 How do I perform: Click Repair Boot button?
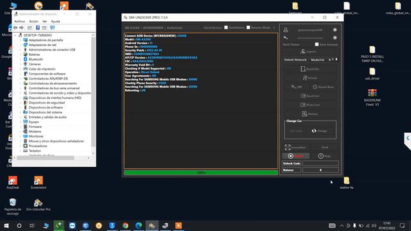(323, 87)
